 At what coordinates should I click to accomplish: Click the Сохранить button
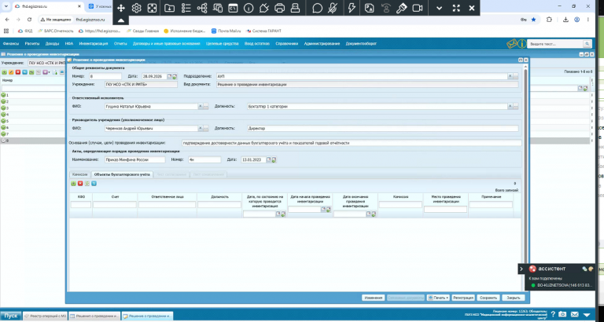pos(488,298)
